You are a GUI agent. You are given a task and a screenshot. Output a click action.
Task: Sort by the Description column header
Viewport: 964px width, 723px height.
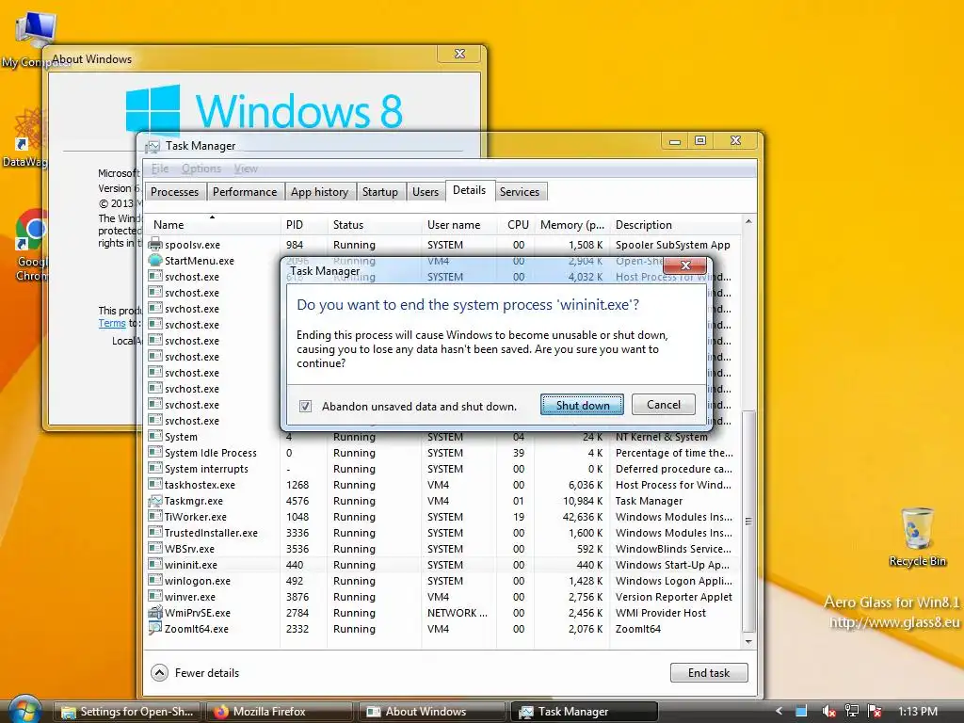[675, 225]
